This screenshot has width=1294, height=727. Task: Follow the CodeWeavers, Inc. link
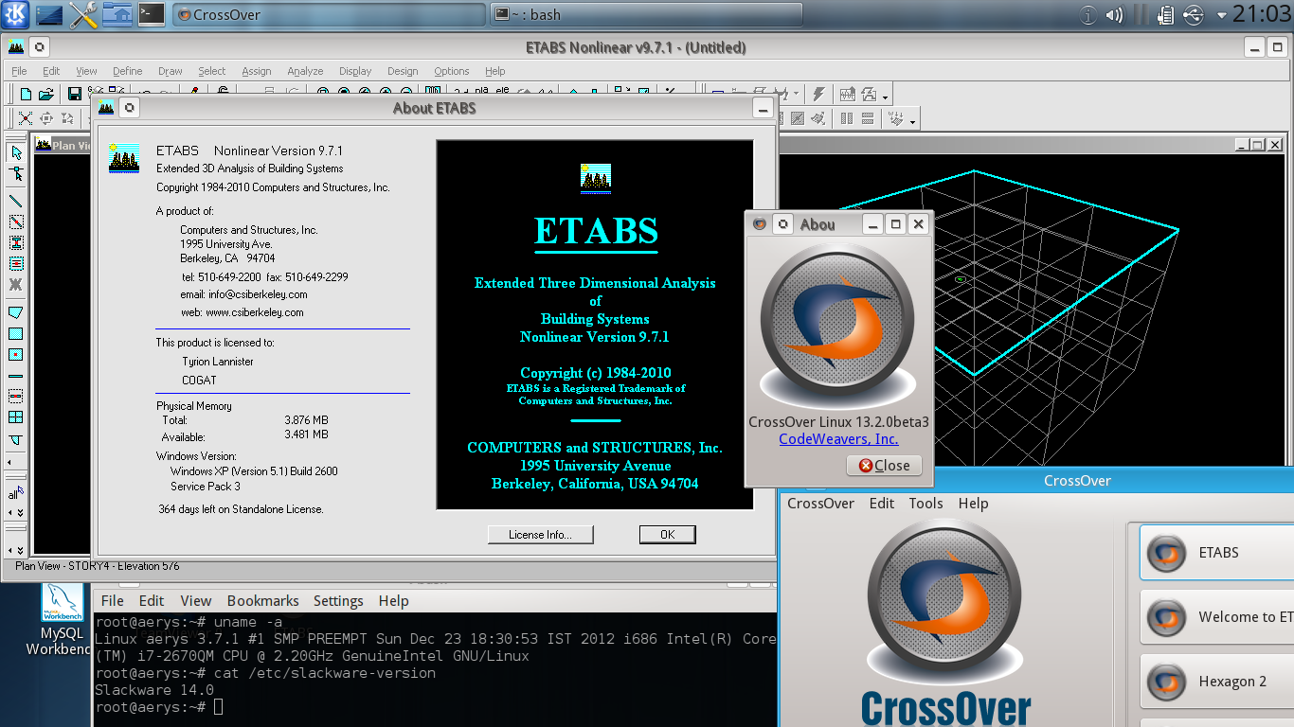pos(837,438)
